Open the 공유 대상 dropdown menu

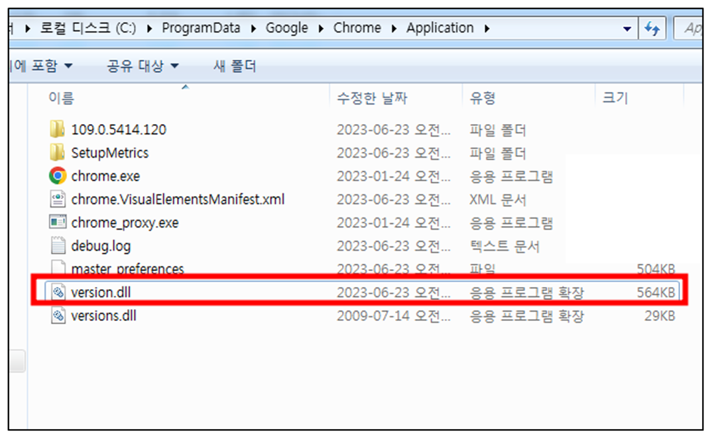tap(143, 66)
